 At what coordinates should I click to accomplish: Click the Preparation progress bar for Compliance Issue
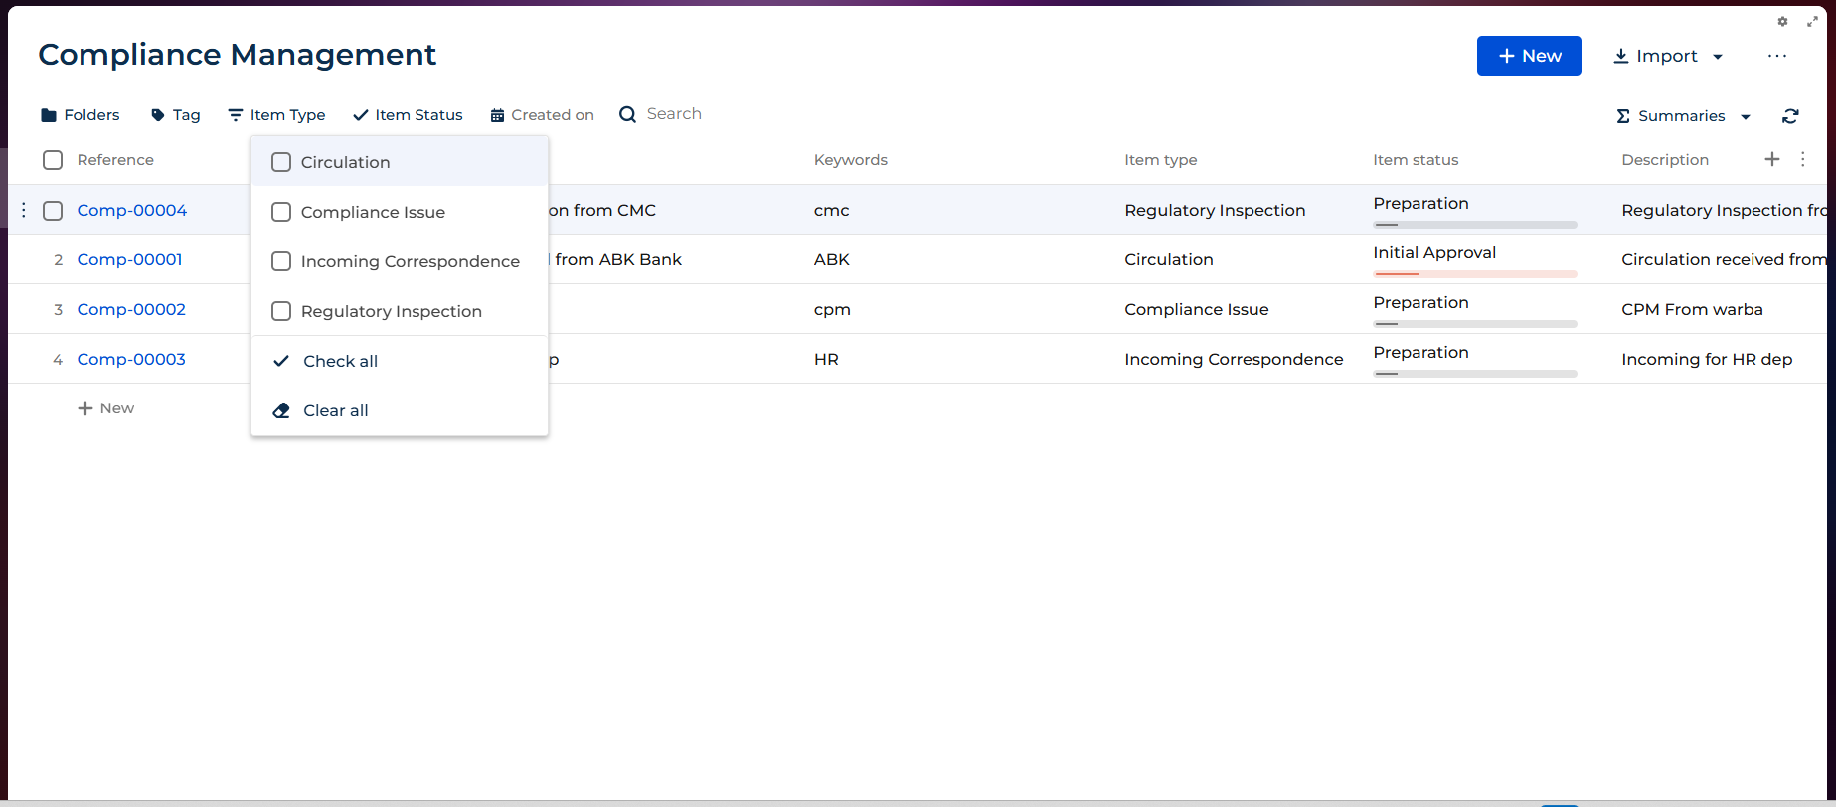pyautogui.click(x=1475, y=324)
